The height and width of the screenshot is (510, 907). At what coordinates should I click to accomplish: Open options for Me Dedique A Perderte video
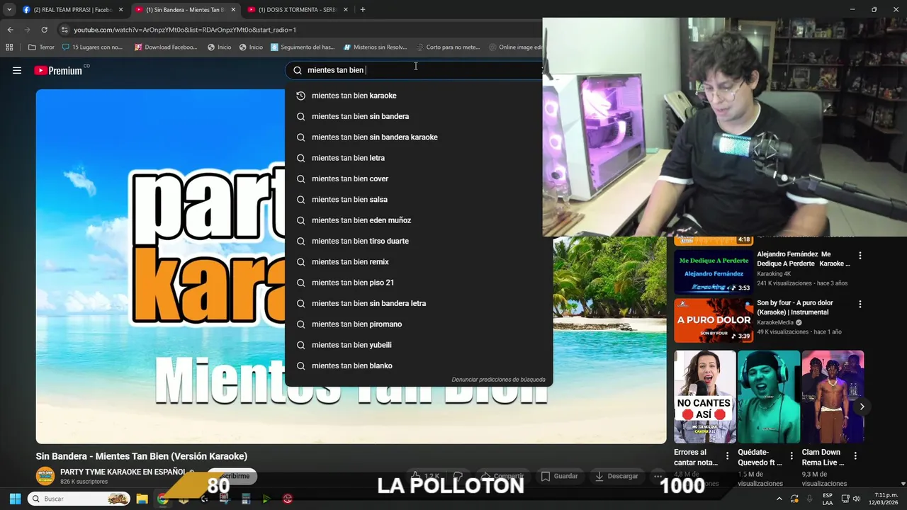(x=860, y=255)
